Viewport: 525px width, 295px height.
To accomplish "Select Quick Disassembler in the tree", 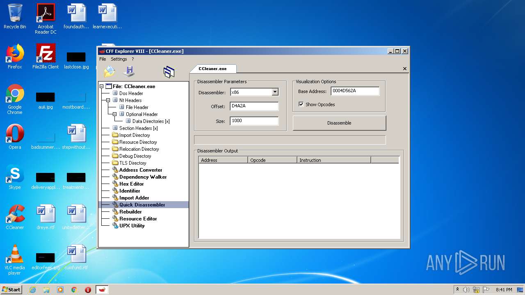I will (x=142, y=205).
